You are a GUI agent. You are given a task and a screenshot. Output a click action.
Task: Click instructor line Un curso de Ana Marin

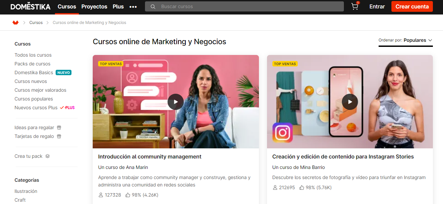pyautogui.click(x=123, y=167)
